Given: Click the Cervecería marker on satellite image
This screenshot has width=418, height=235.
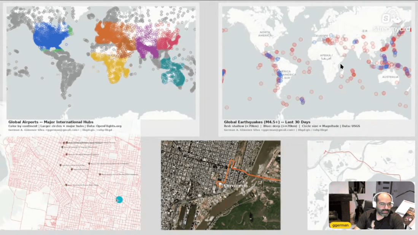Looking at the screenshot, I should tap(220, 185).
